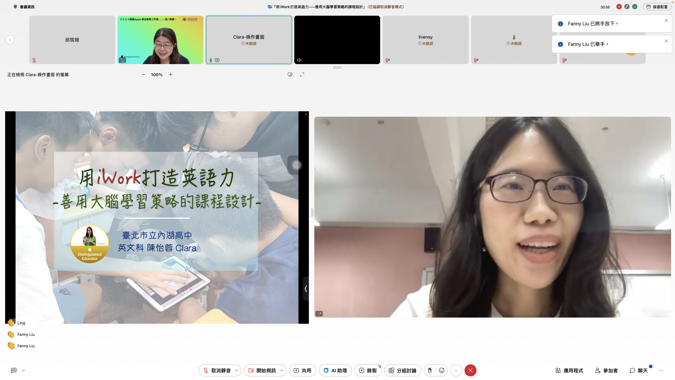Open the 參加者 participants panel

[606, 370]
